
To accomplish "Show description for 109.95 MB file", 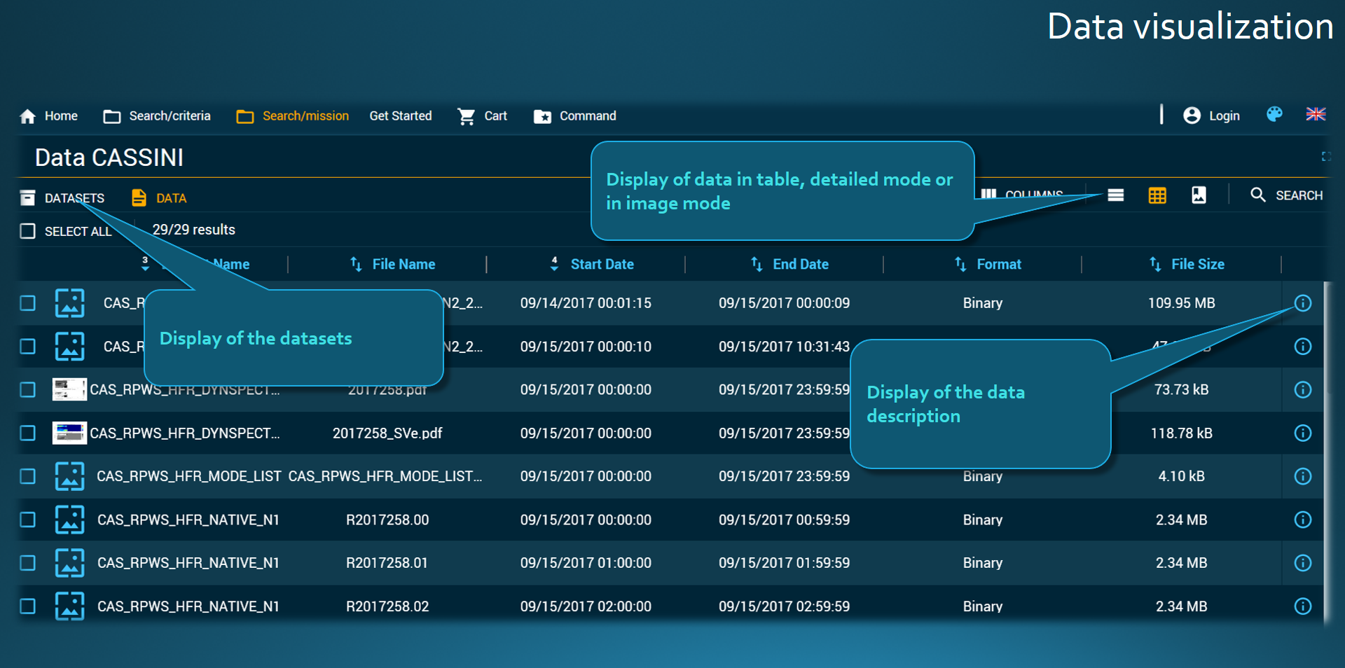I will 1302,303.
